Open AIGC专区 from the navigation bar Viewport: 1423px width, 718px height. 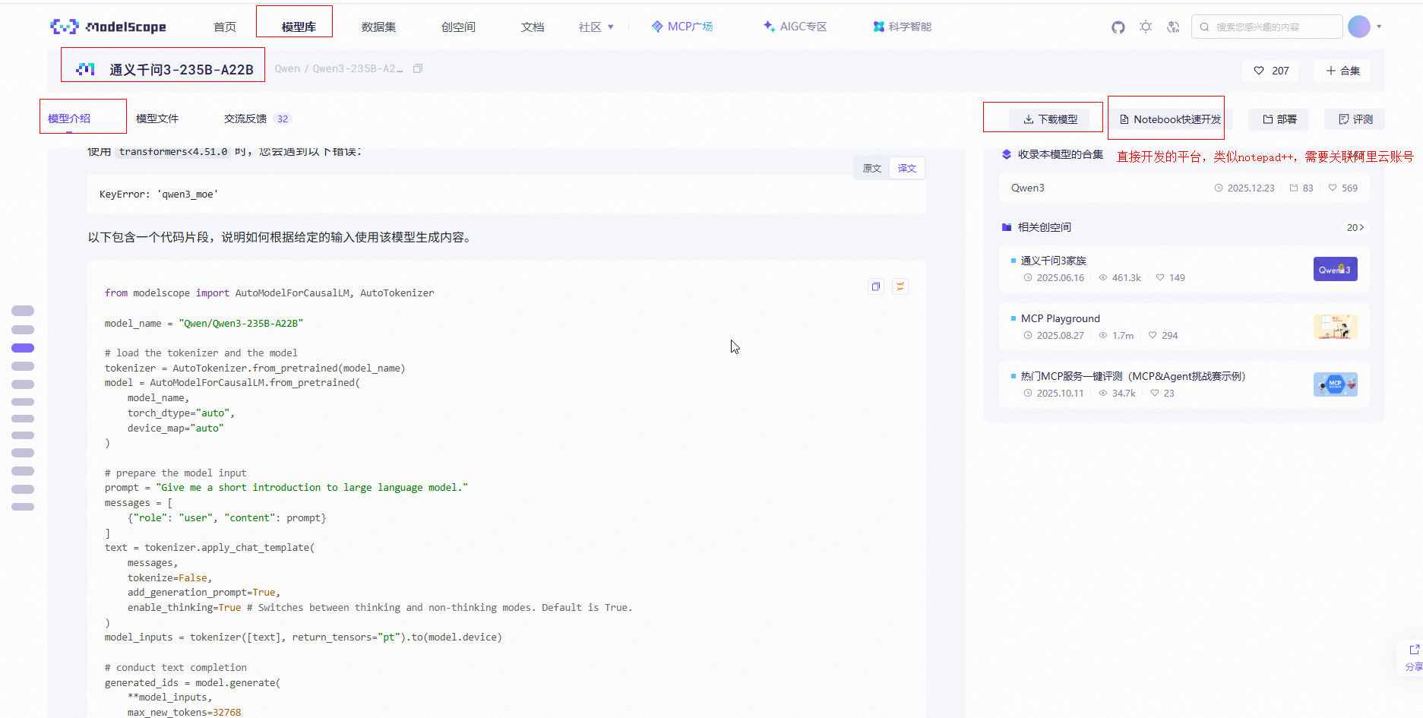coord(795,27)
